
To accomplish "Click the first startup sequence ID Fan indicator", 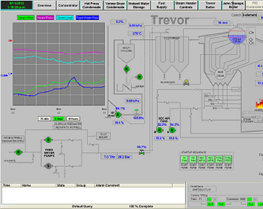I will click(184, 160).
